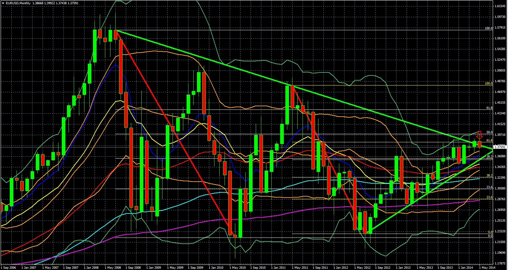Image resolution: width=508 pixels, height=270 pixels.
Task: Click the yellow 61.8 Fibonacci label
Action: (488, 140)
